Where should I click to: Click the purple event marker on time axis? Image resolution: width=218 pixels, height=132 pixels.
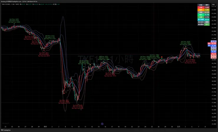tap(102, 124)
